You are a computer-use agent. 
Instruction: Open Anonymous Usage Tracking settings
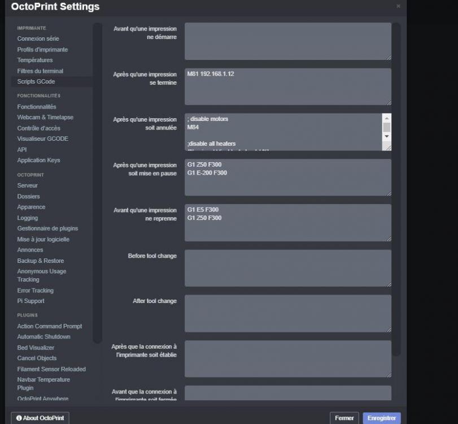(41, 275)
